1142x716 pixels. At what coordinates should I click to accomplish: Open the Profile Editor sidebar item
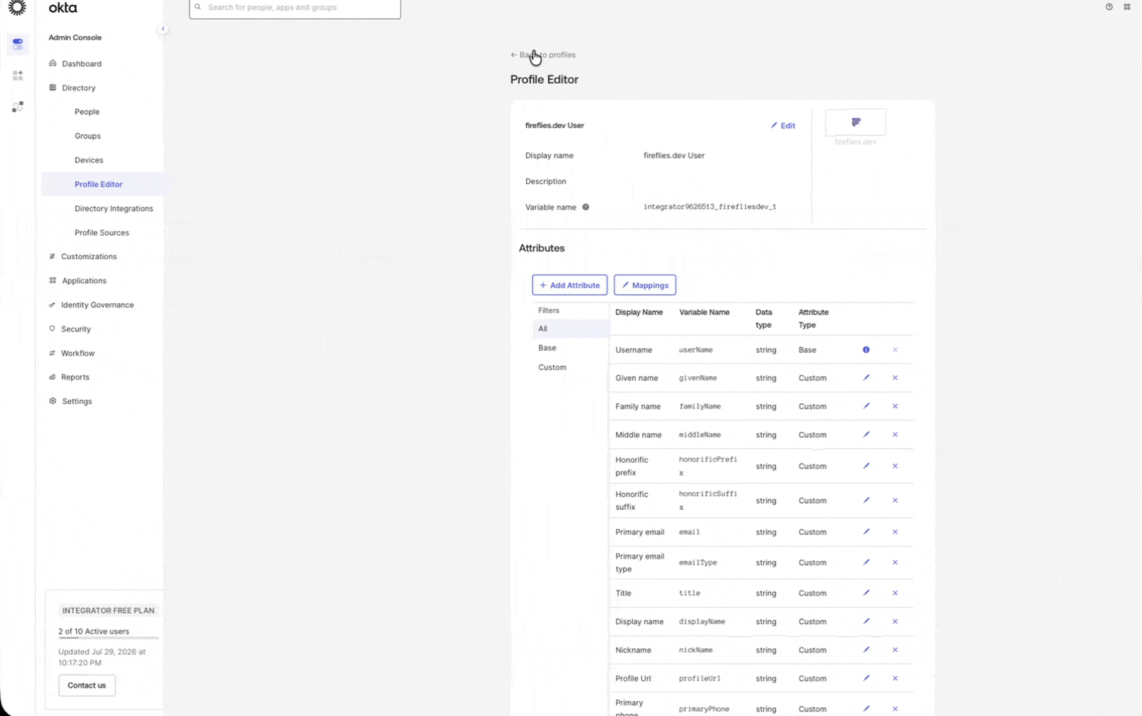[x=102, y=184]
